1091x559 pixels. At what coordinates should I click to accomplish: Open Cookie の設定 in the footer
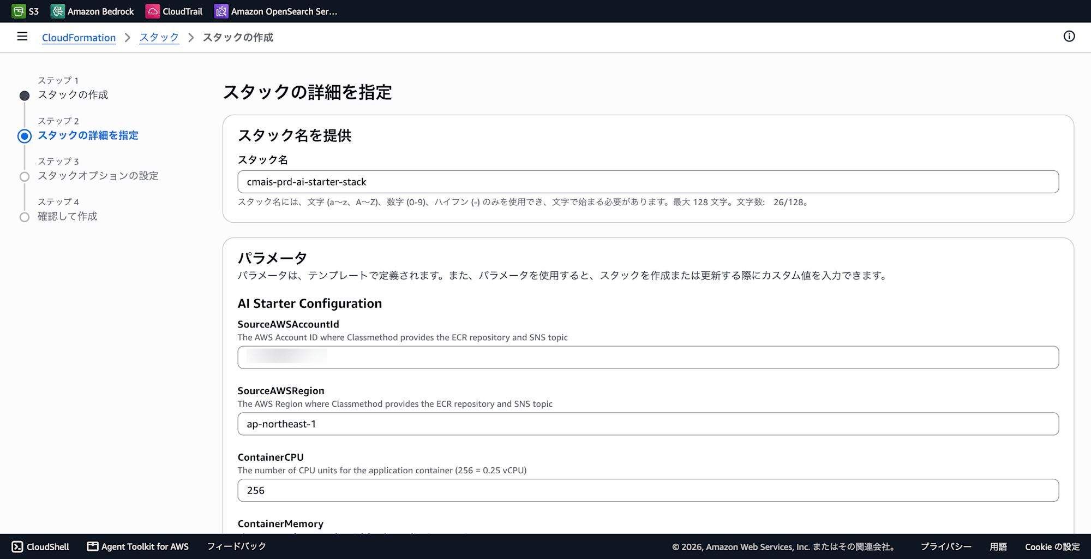pyautogui.click(x=1052, y=546)
